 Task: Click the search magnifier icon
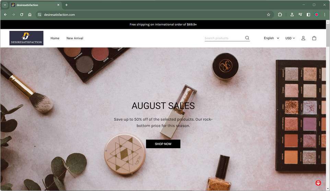point(247,38)
